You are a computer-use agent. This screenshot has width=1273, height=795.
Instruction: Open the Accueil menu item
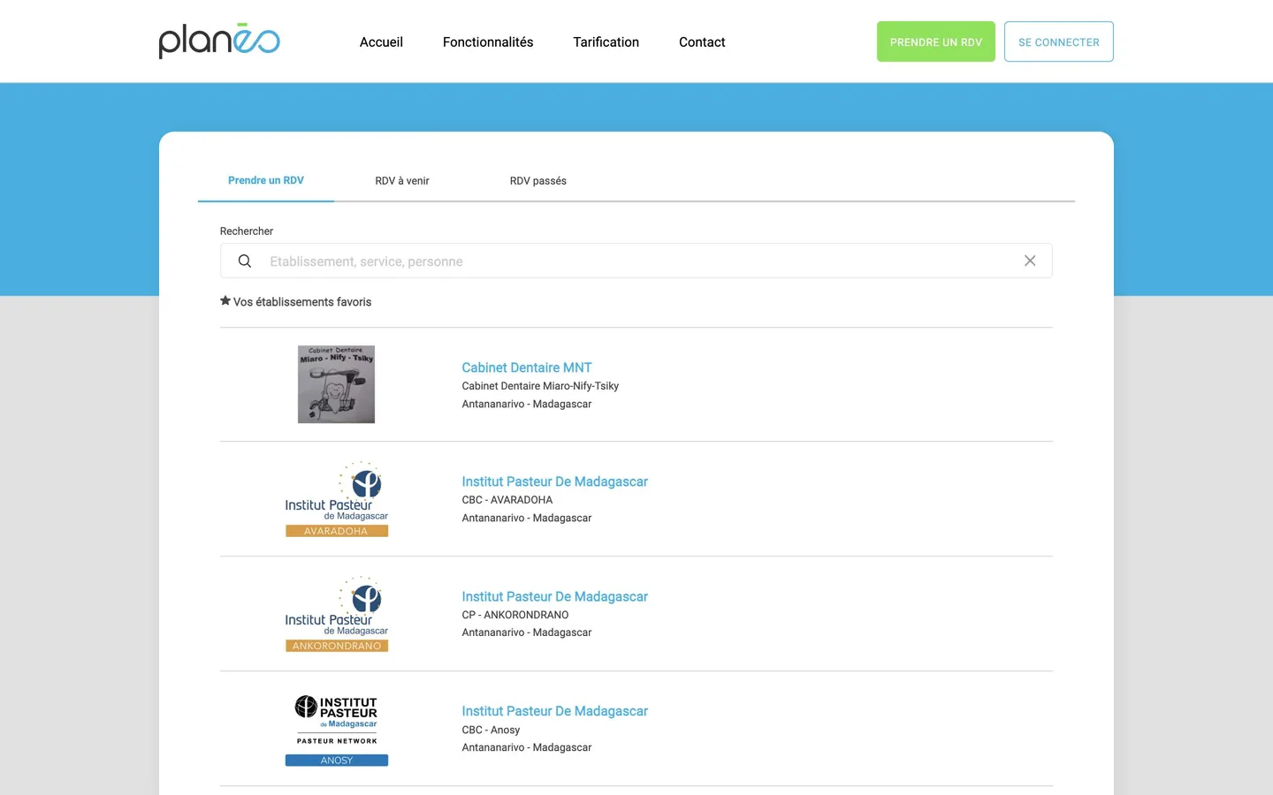click(381, 42)
